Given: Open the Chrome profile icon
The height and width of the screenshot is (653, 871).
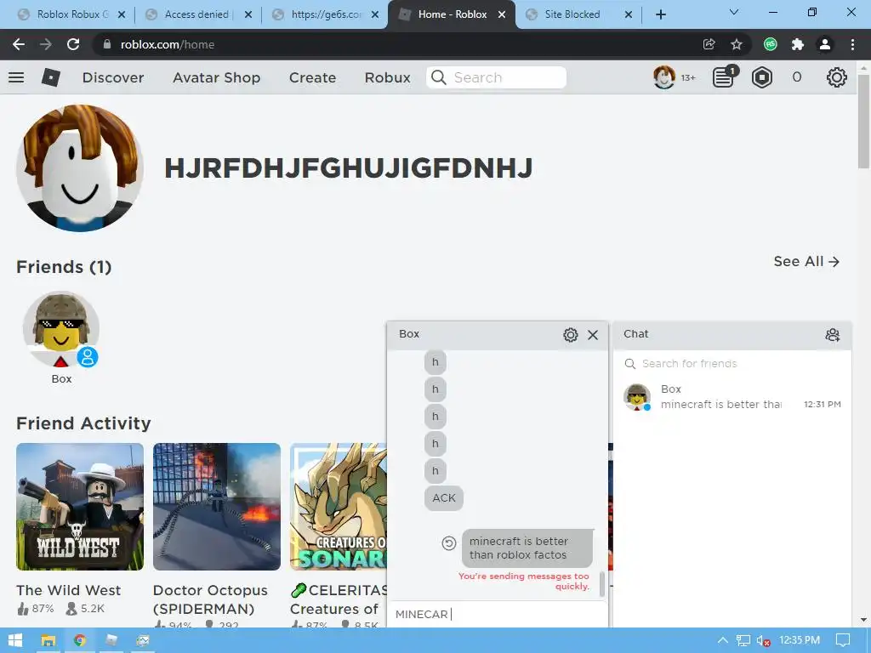Looking at the screenshot, I should click(x=825, y=44).
